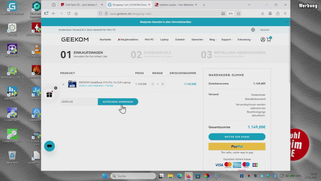The image size is (321, 181).
Task: Increase laptop quantity with plus button
Action: pyautogui.click(x=163, y=84)
